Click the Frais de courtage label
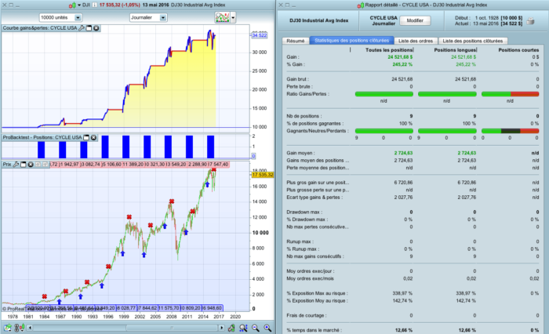 [x=307, y=315]
